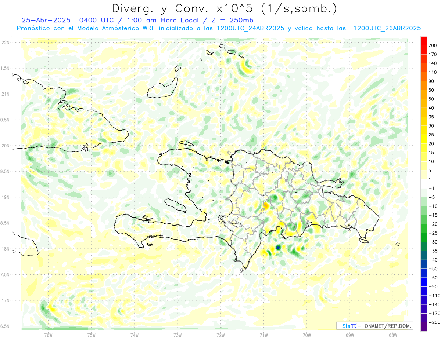Click the positive 40 color scale value

coord(431,108)
